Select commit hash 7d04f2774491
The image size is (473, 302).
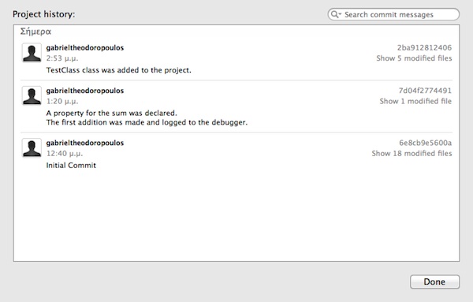(425, 91)
